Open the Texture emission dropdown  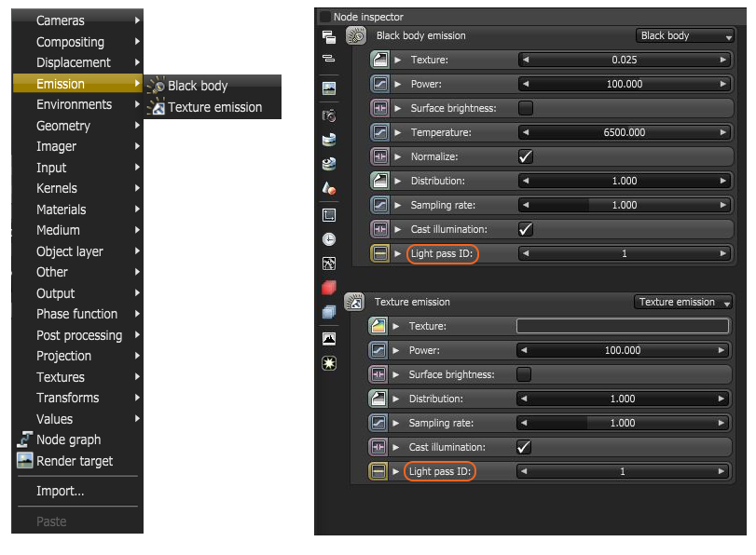pos(683,302)
